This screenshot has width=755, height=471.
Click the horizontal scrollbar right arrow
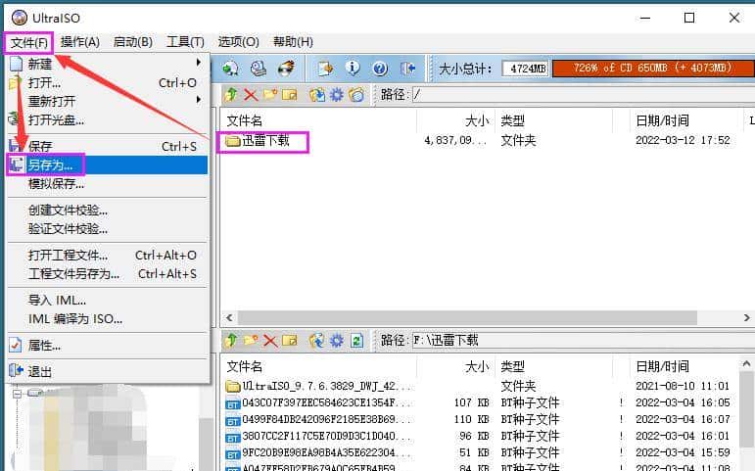click(746, 318)
